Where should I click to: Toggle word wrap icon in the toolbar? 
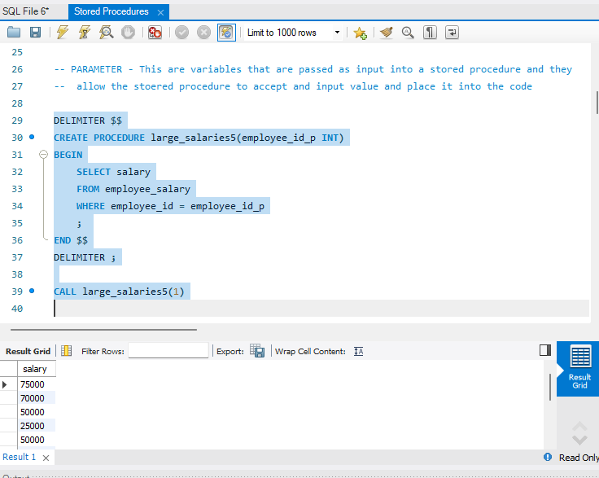452,33
